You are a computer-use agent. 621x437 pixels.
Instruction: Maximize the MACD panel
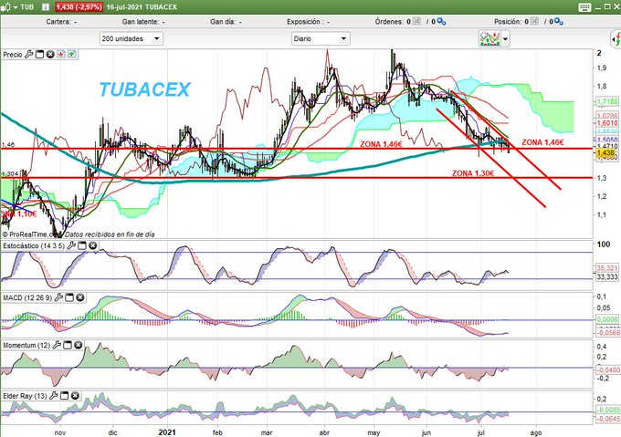tap(69, 297)
